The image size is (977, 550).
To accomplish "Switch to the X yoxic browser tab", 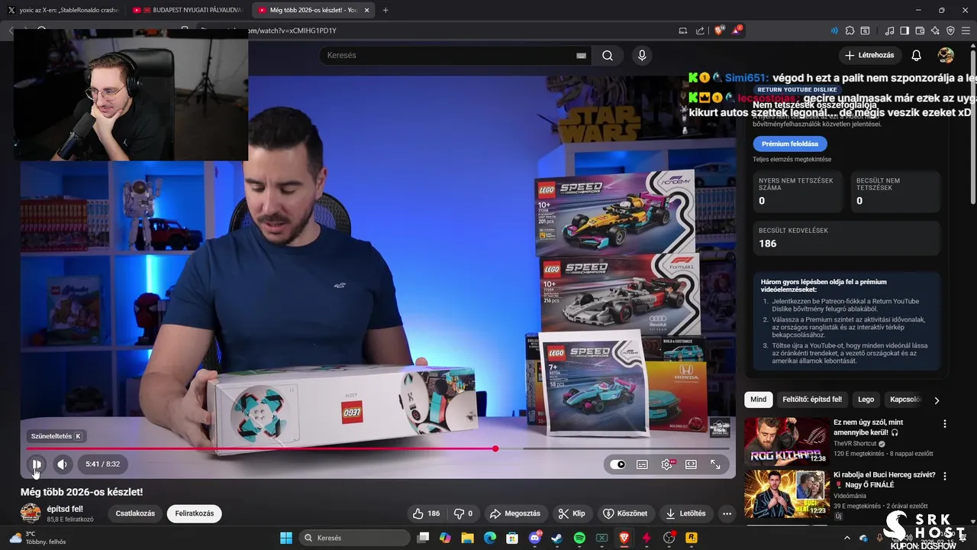I will tap(63, 10).
